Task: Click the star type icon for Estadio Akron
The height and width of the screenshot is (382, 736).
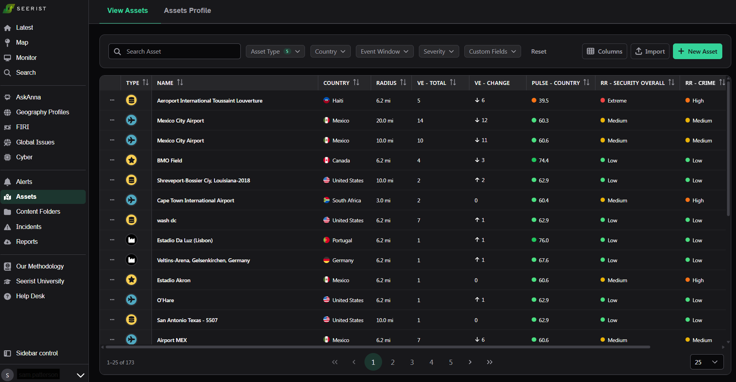Action: tap(132, 280)
